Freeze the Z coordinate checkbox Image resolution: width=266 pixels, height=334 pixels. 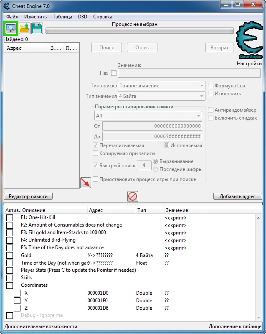(17, 308)
